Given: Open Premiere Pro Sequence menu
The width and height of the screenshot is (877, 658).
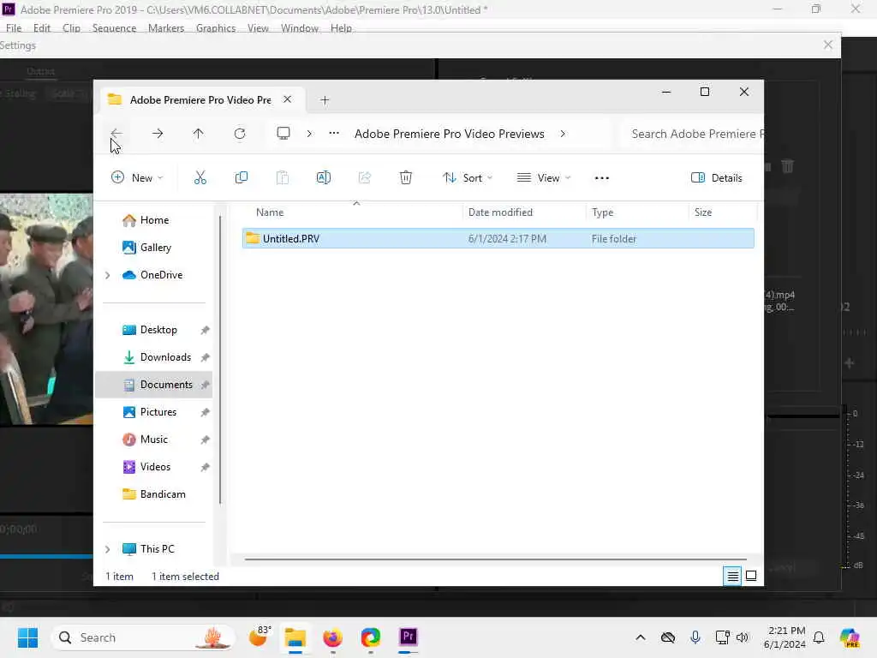Looking at the screenshot, I should tap(114, 28).
